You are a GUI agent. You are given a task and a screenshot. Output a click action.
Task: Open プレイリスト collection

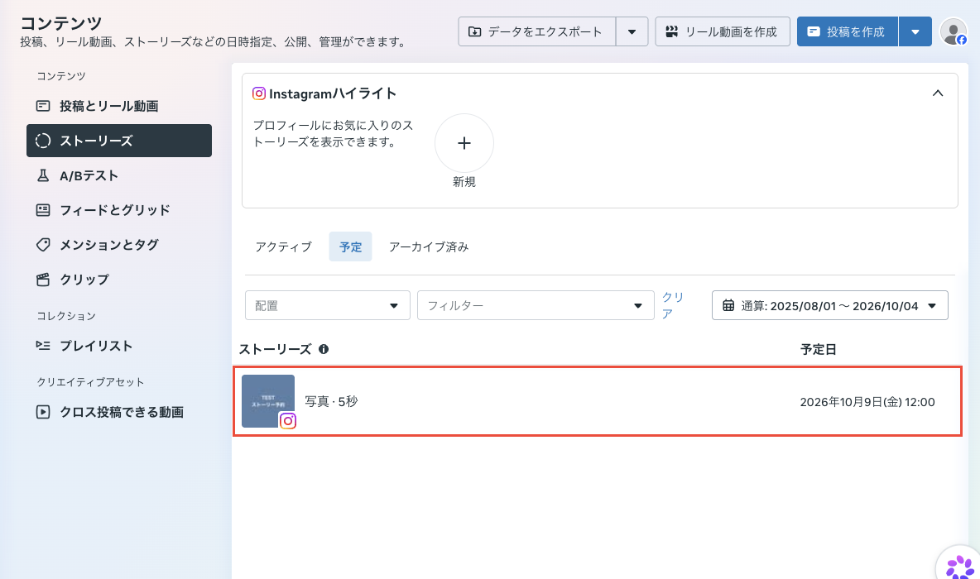click(x=118, y=346)
